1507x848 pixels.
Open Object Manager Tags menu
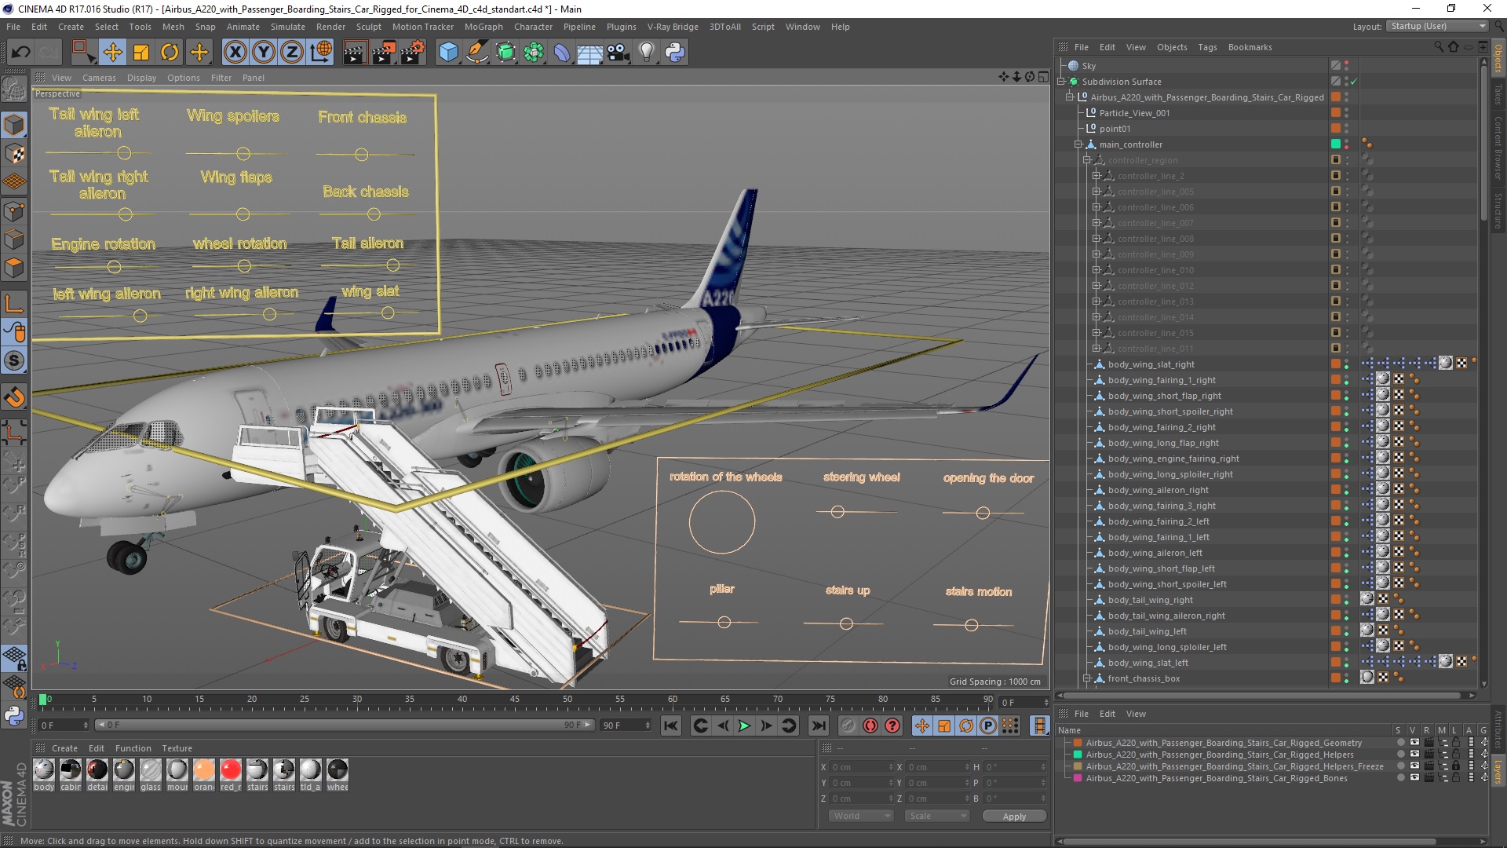click(x=1207, y=47)
